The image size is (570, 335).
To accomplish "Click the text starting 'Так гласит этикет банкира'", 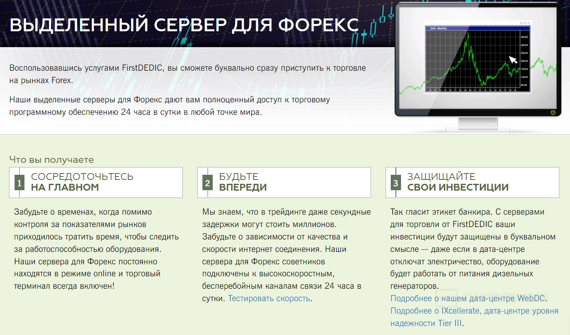I will [473, 249].
